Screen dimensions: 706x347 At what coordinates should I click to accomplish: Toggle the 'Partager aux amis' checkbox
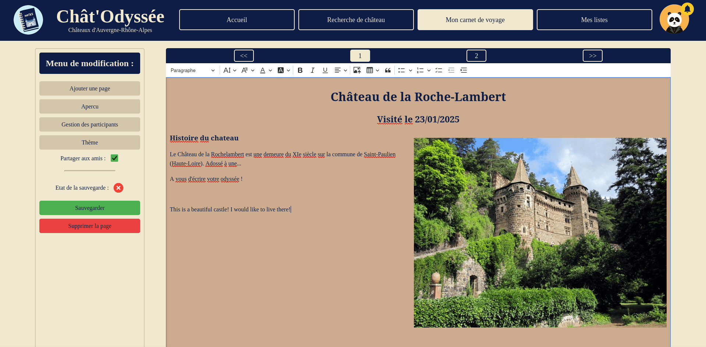coord(114,158)
